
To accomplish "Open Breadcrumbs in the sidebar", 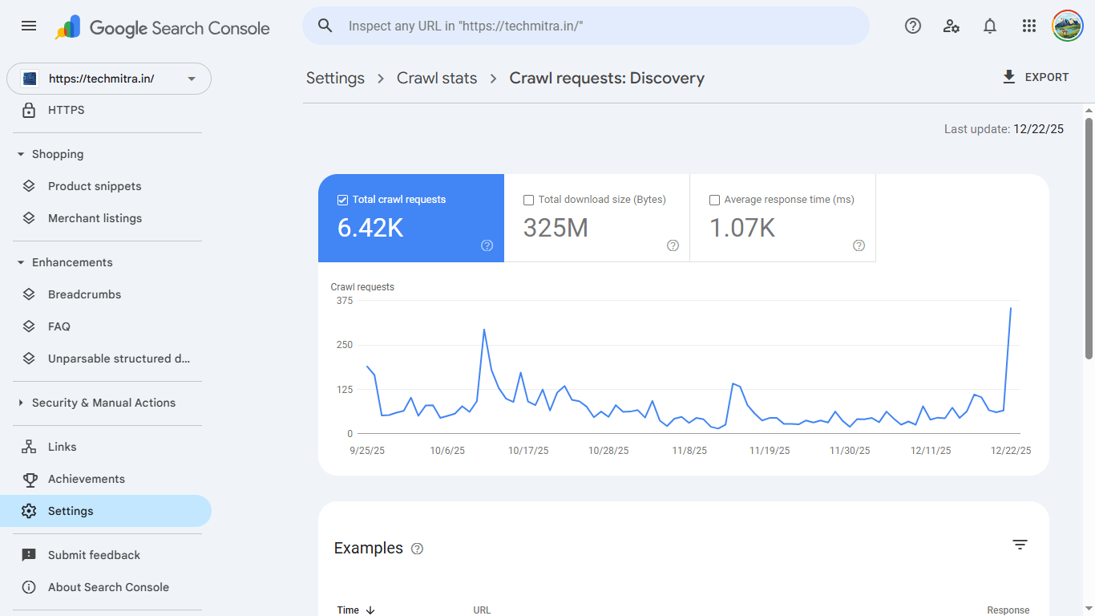I will pyautogui.click(x=84, y=294).
